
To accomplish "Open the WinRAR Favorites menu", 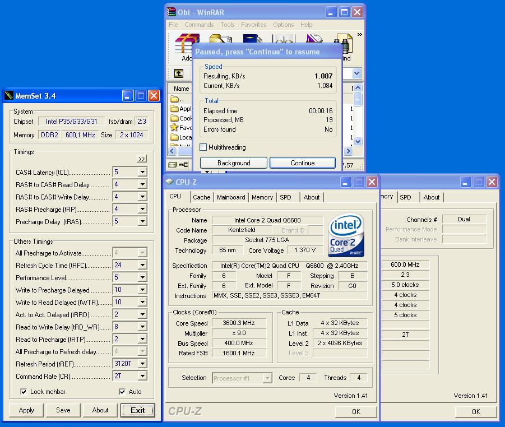I will tap(254, 25).
